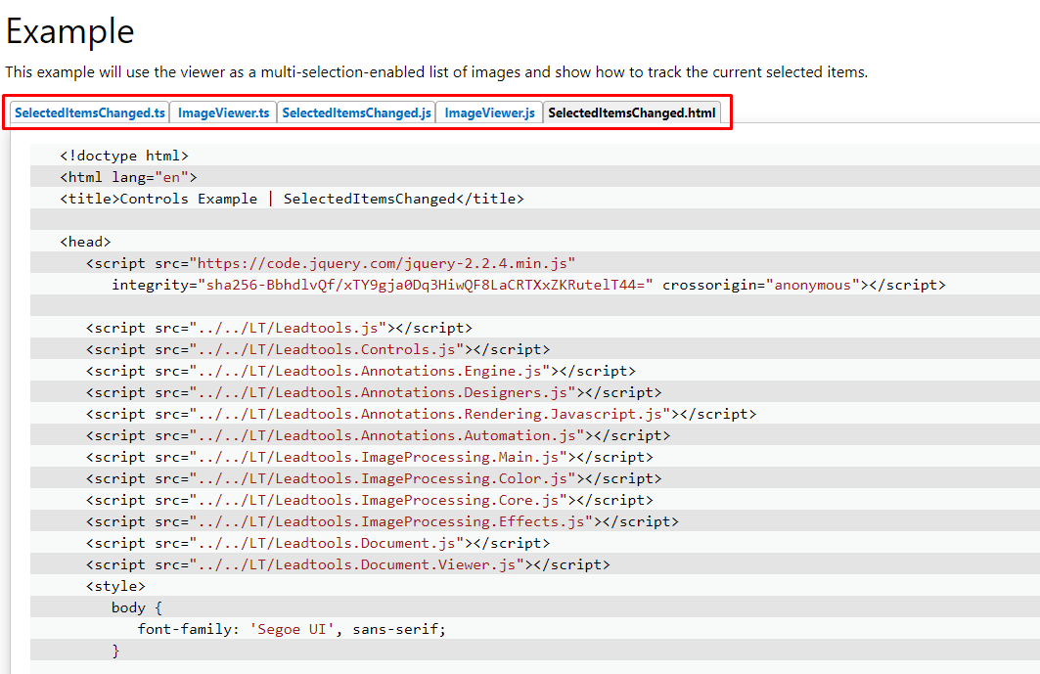Click the jquery-2.2.4.min.js URL
The image size is (1040, 674).
pyautogui.click(x=382, y=263)
